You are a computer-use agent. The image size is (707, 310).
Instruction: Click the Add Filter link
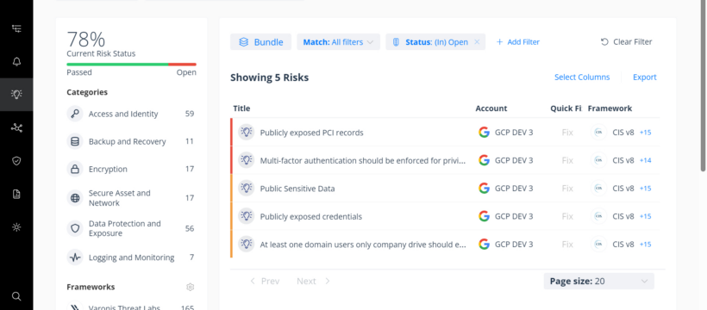[x=518, y=42]
